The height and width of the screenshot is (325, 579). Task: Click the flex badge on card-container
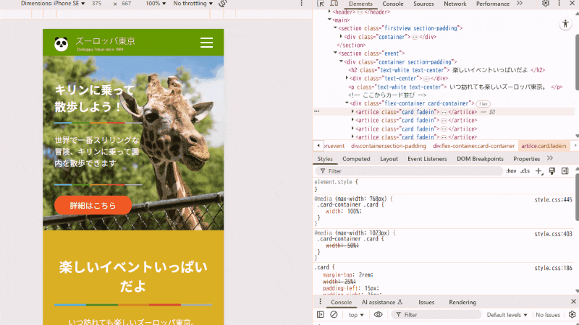pyautogui.click(x=483, y=104)
